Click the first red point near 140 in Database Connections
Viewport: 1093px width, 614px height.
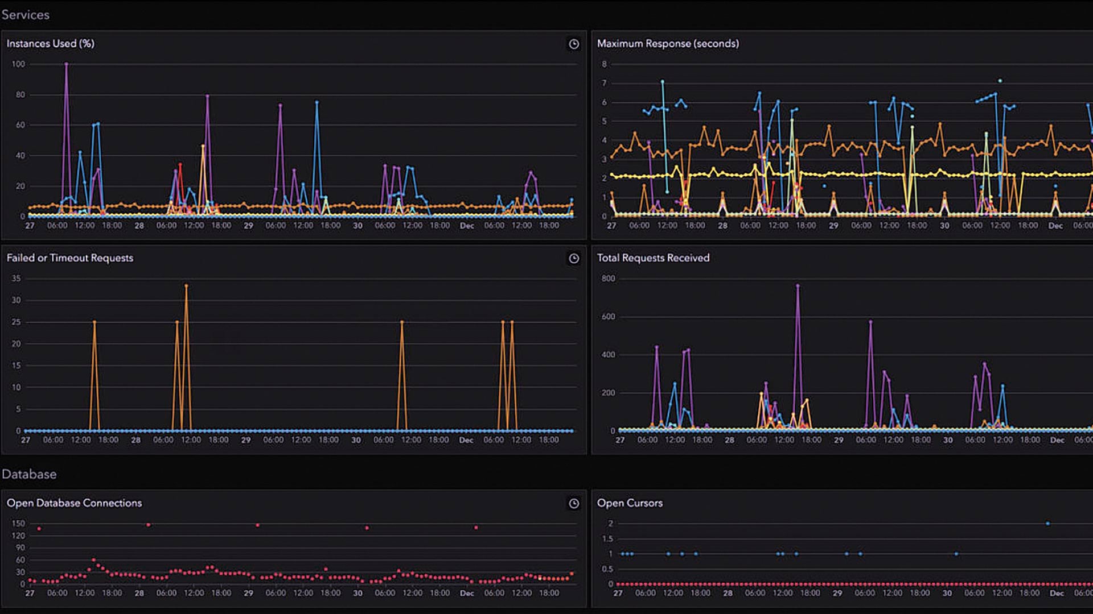pos(39,529)
